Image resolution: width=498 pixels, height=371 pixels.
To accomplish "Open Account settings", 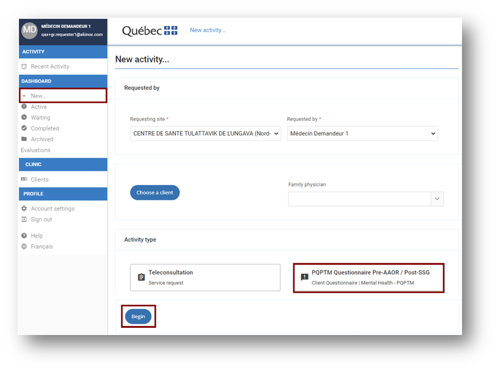I will pos(53,209).
